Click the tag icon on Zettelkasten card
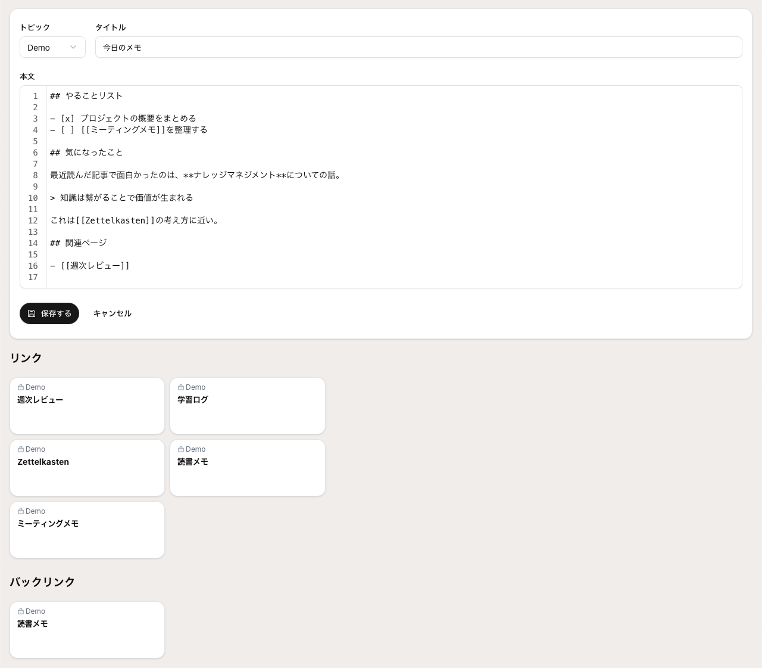The image size is (762, 668). click(x=21, y=449)
